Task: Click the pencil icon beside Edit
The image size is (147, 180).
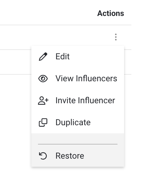Action: click(x=43, y=57)
